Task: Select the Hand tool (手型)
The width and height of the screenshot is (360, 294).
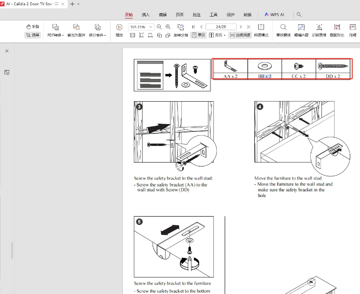Action: tap(33, 27)
